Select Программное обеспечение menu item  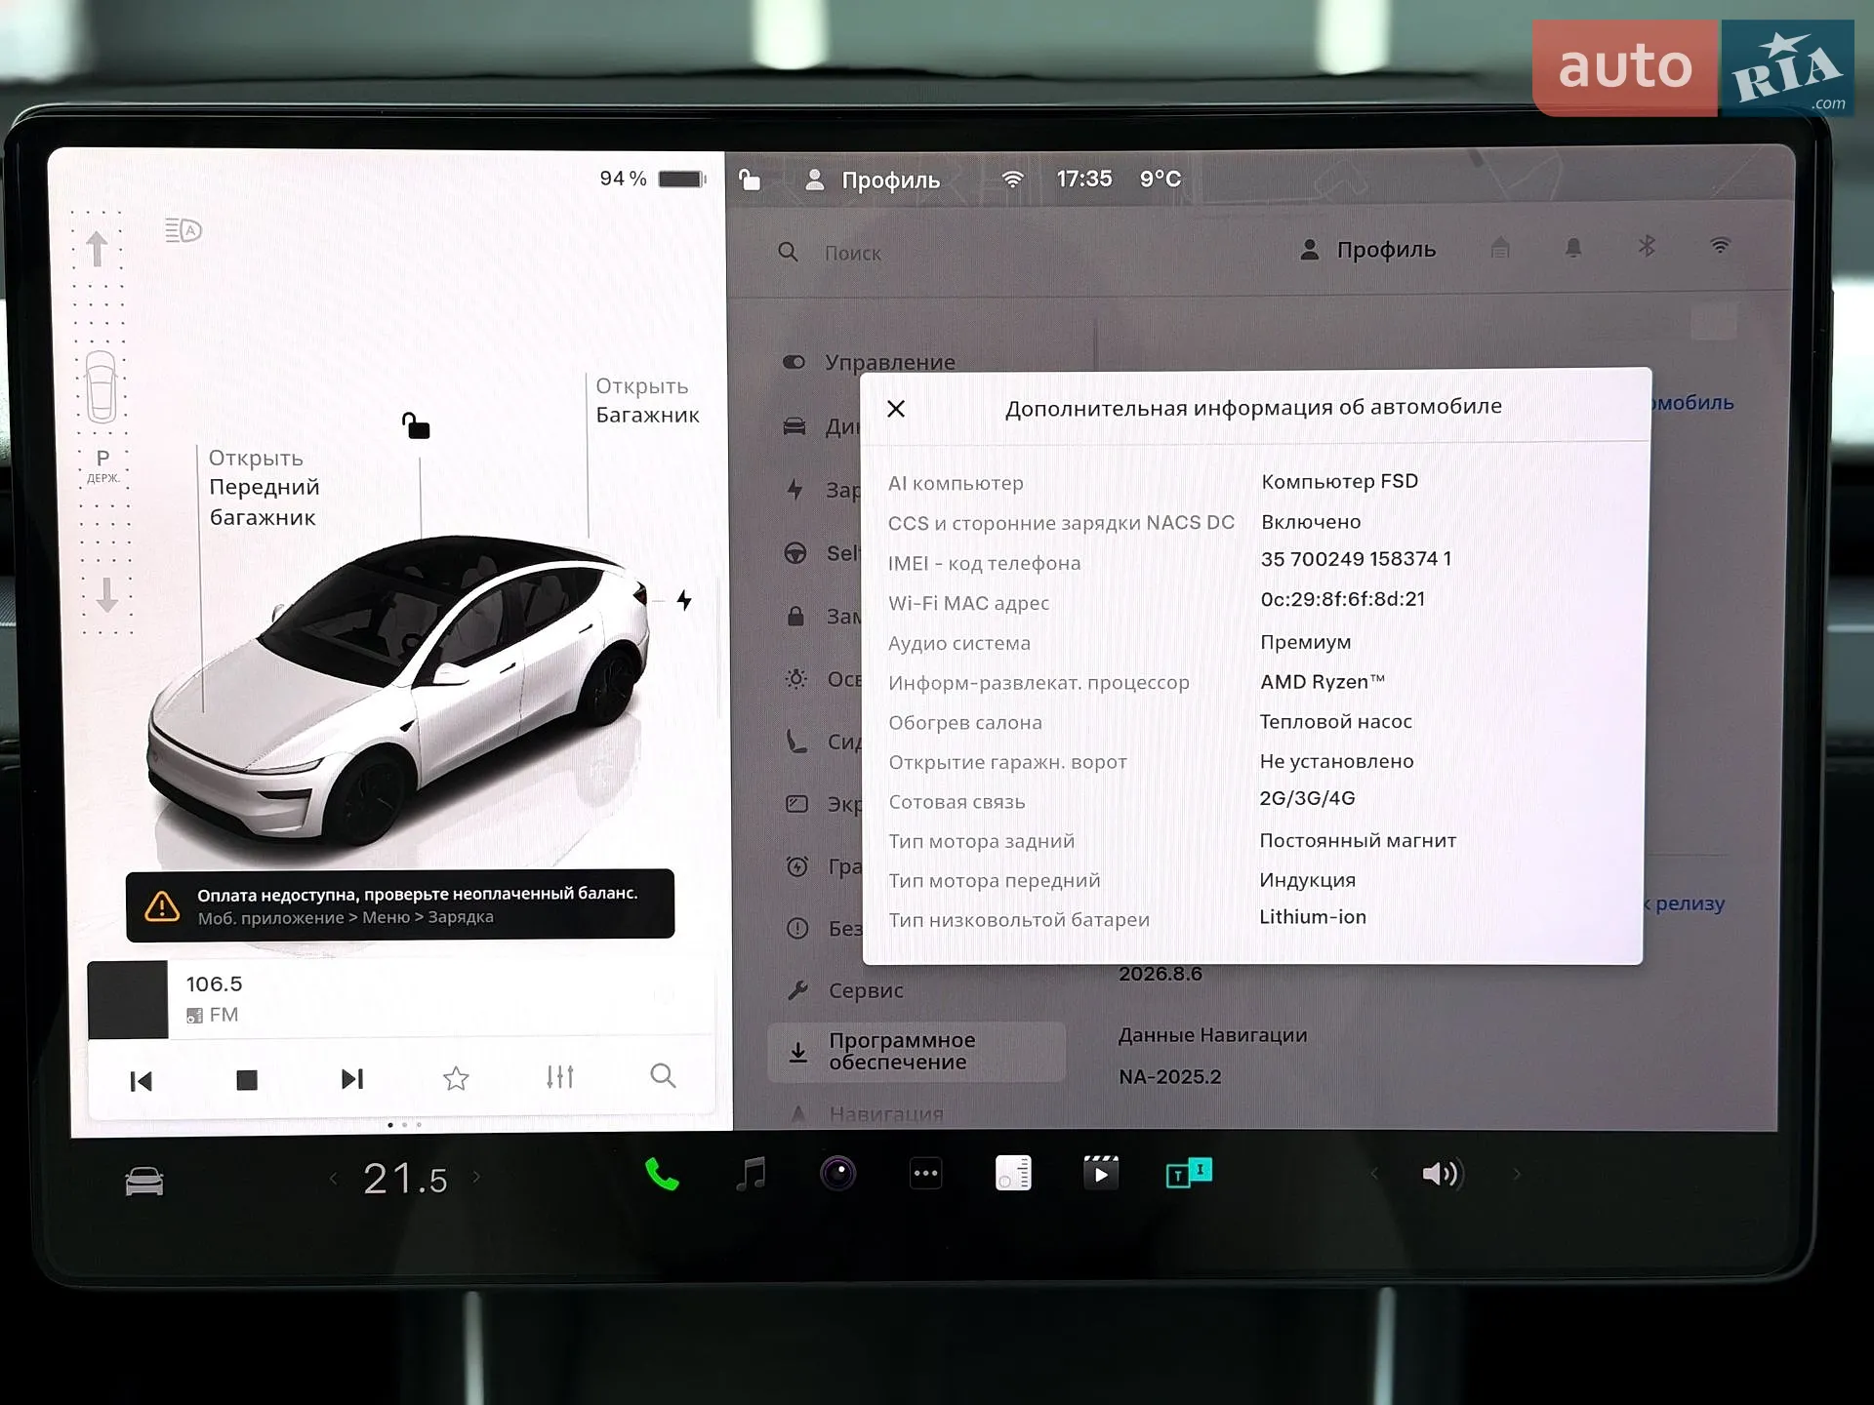coord(916,1052)
